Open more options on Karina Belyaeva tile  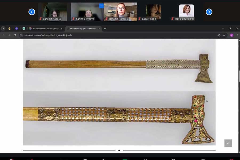[x=101, y=6]
